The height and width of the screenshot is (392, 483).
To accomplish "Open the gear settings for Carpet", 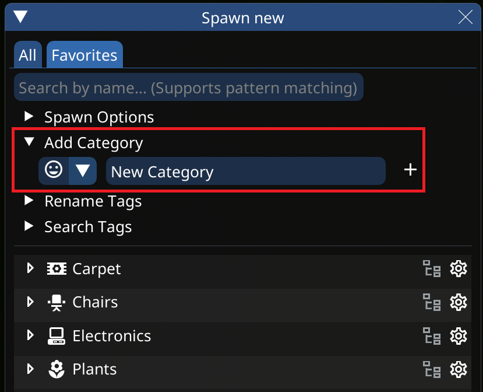I will pos(459,269).
